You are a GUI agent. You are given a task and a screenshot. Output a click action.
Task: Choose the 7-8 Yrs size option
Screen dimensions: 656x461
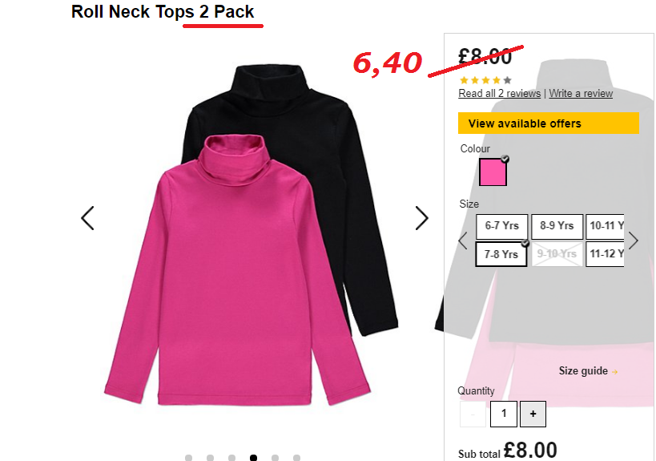(x=501, y=253)
